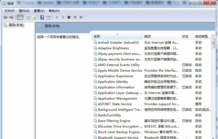
Task: Click gear icon beside BaiduYunUtility
Action: pyautogui.click(x=95, y=115)
